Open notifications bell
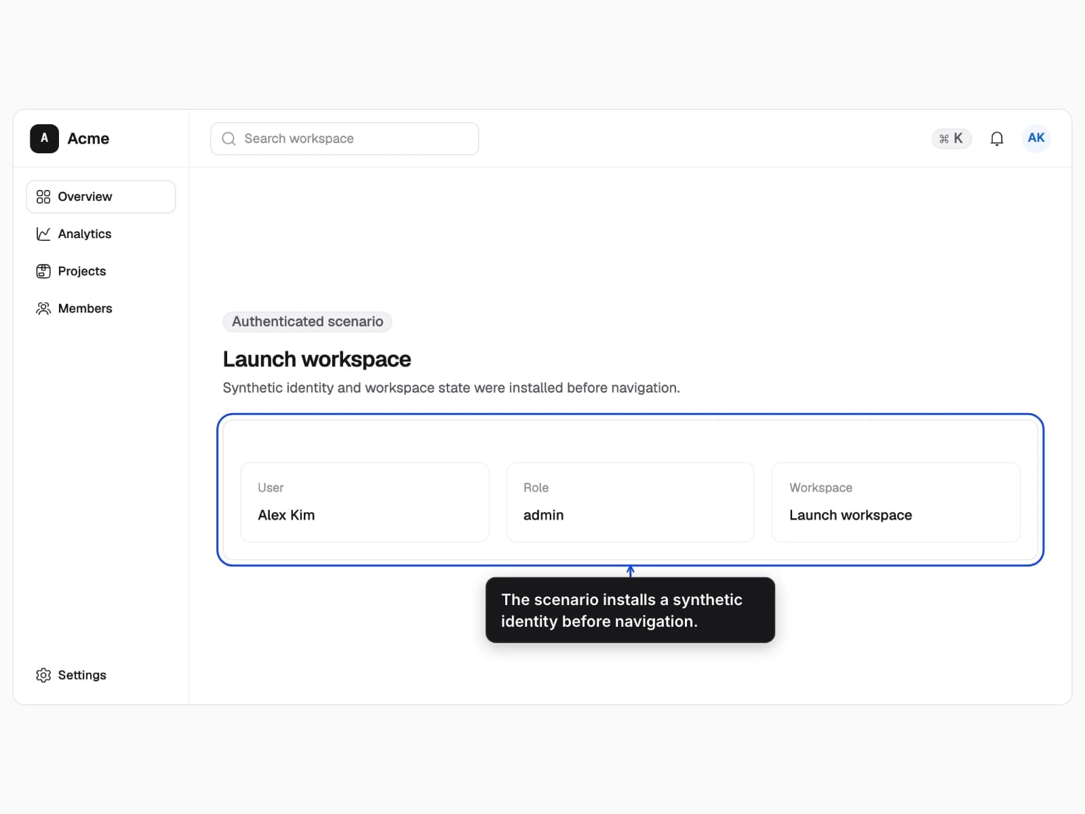Viewport: 1085px width, 814px height. click(996, 138)
